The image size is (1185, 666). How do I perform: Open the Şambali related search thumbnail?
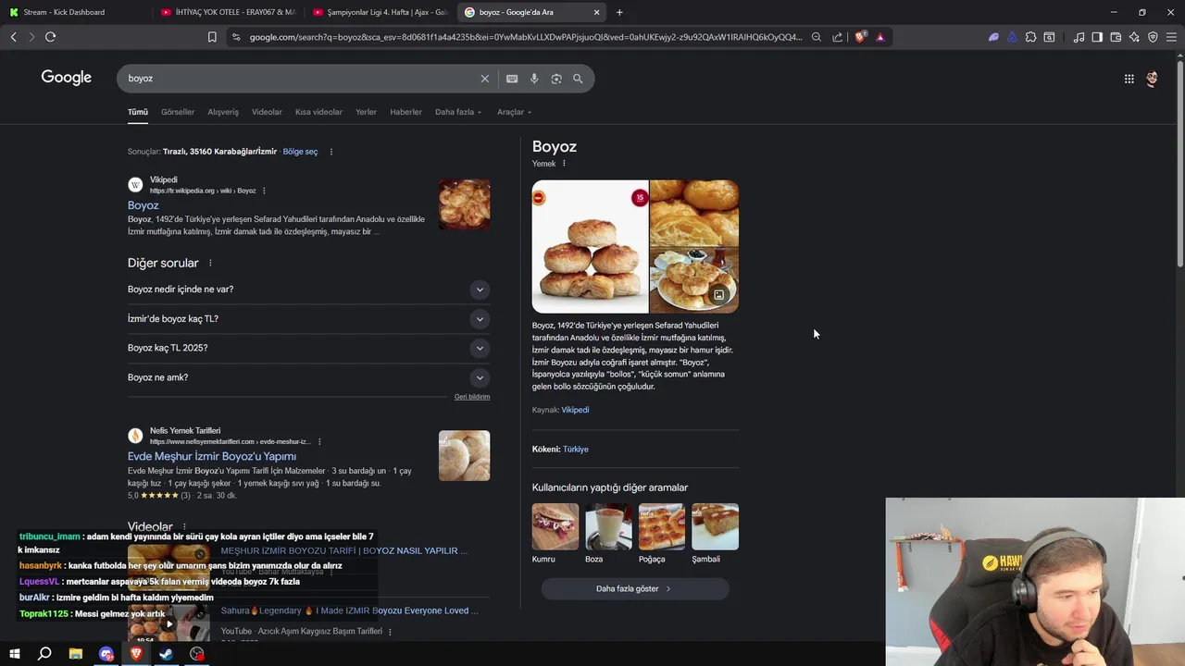[715, 526]
